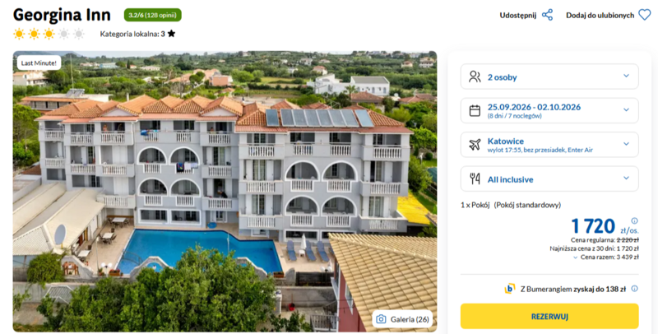Click the share icon next to Udostępnij
This screenshot has height=334, width=658.
[547, 15]
